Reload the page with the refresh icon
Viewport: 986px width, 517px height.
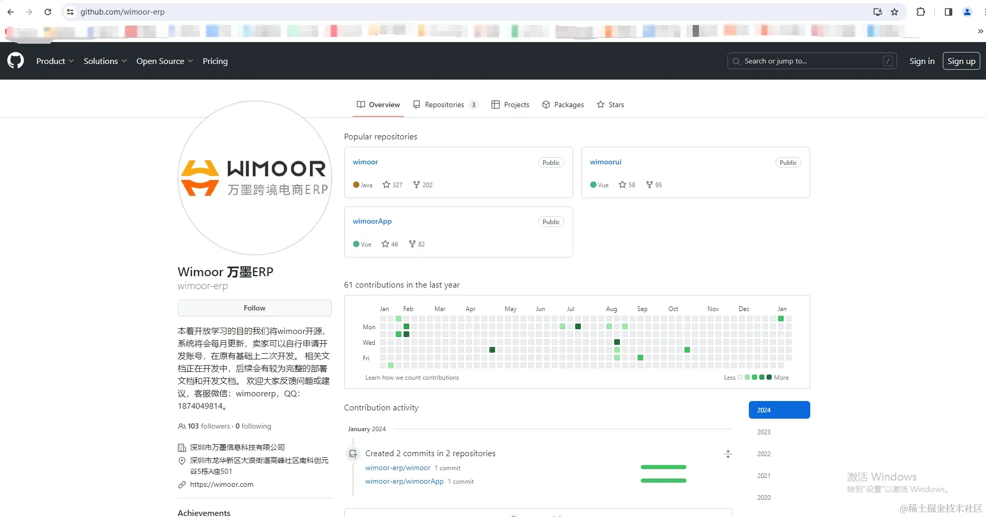(x=48, y=12)
